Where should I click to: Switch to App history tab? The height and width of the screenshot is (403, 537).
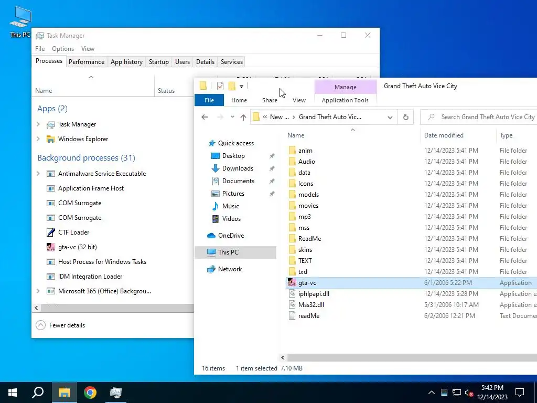coord(126,62)
